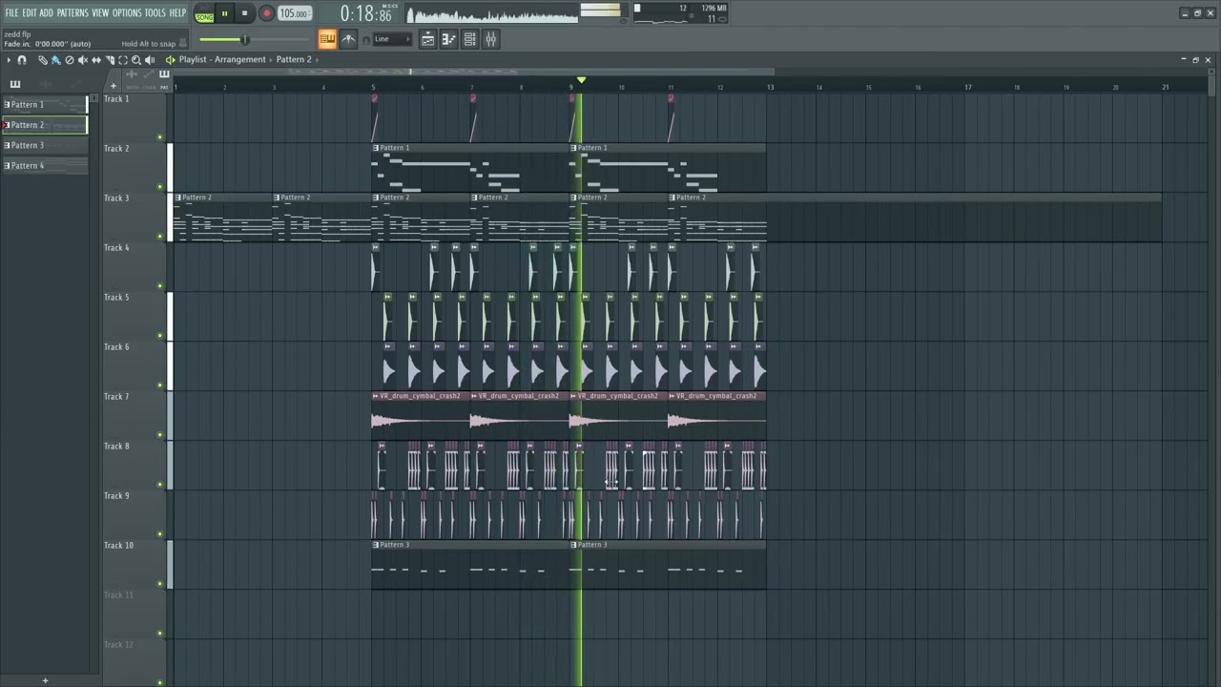Open the EDIT menu
The width and height of the screenshot is (1221, 687).
[30, 12]
